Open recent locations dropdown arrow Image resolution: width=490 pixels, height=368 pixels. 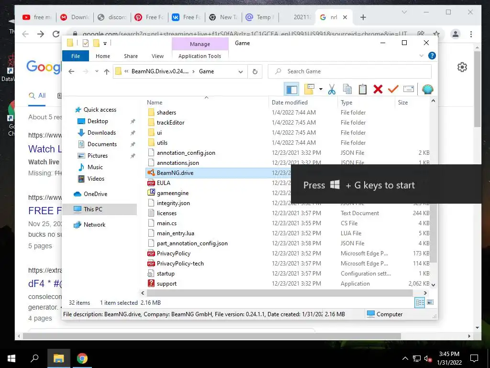(x=97, y=71)
